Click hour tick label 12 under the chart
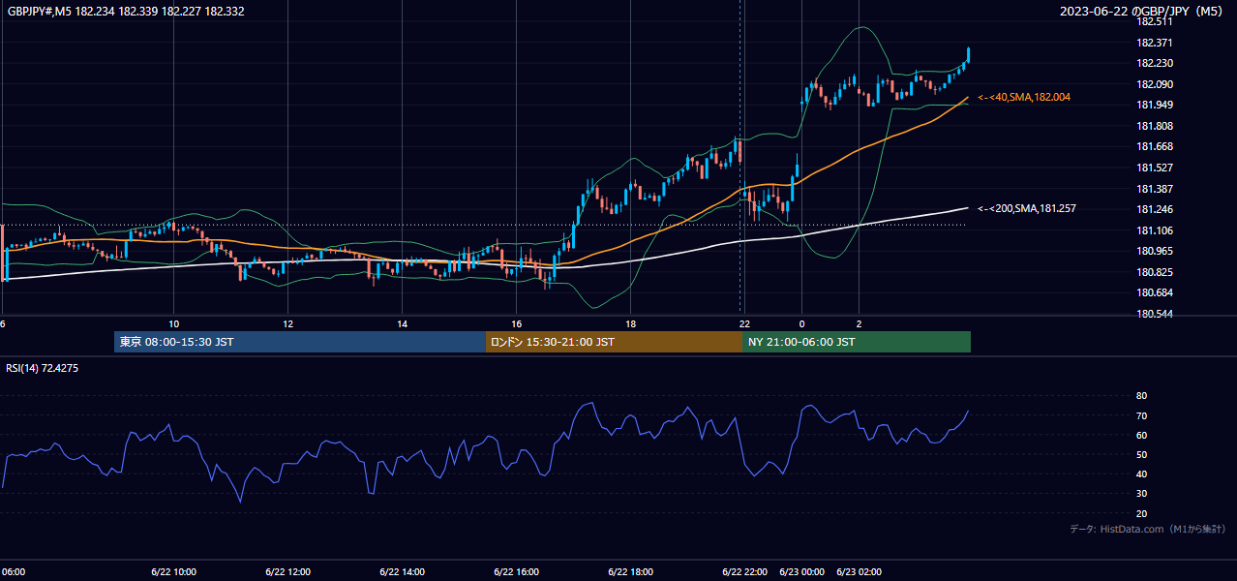 (x=287, y=323)
